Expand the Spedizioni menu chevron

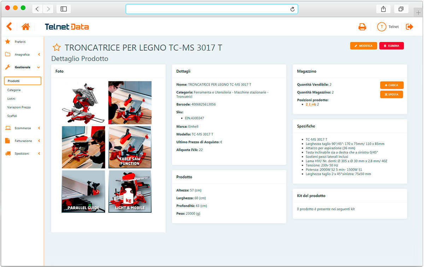click(x=39, y=154)
